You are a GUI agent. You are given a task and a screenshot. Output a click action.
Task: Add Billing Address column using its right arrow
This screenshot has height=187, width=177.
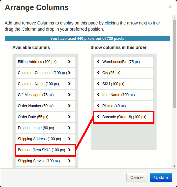point(69,62)
